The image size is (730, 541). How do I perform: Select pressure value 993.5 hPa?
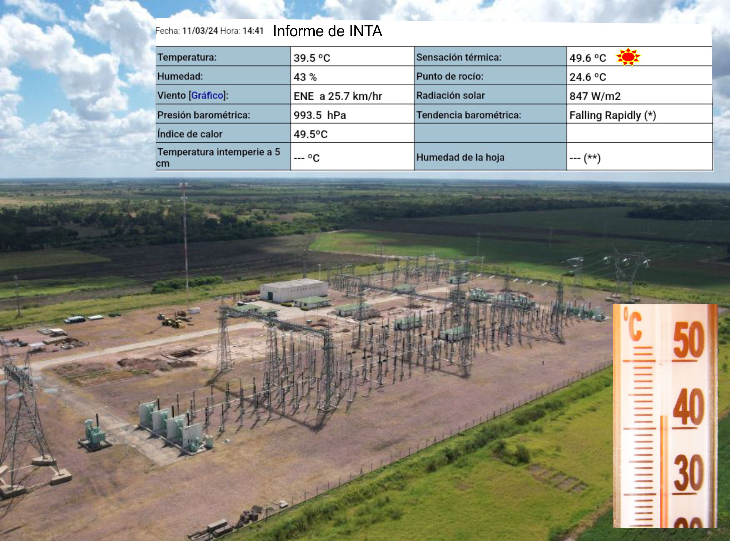(319, 115)
